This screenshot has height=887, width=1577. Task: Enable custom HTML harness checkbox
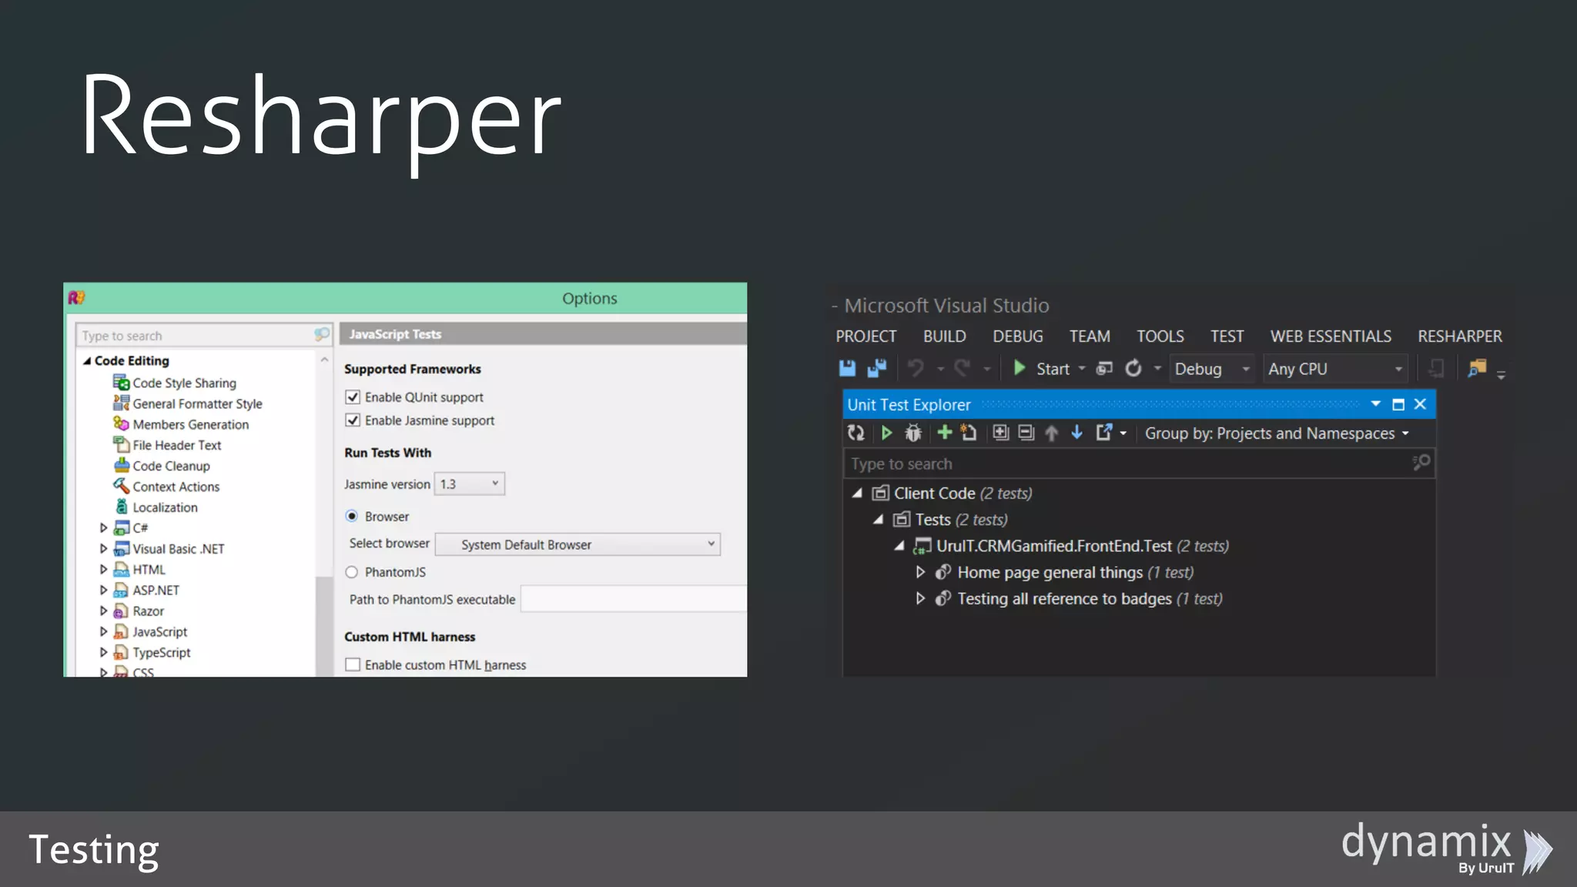[353, 664]
